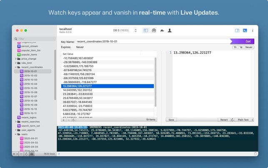The height and width of the screenshot is (168, 268).
Task: Collapse the recent_coordinates folder
Action: coord(16,67)
